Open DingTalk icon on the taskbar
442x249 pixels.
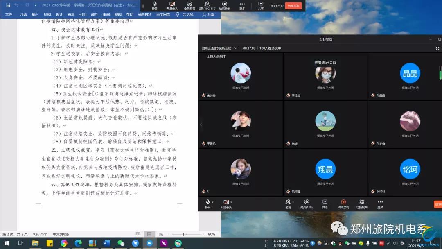(135, 243)
